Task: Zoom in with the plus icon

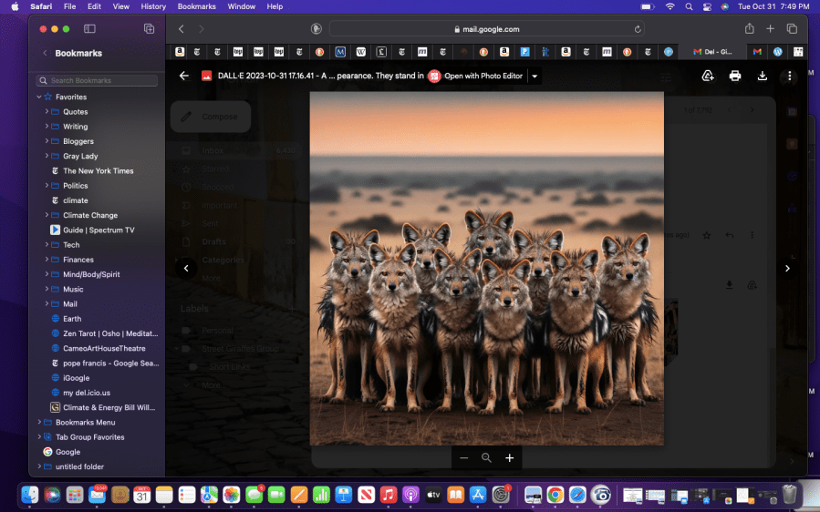Action: 510,458
